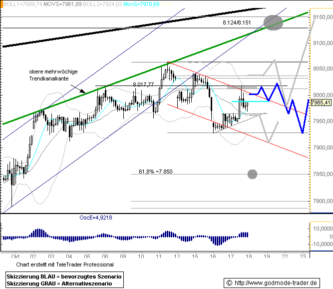
Task: Click the date label 22 on the time axis
Action: [285, 256]
